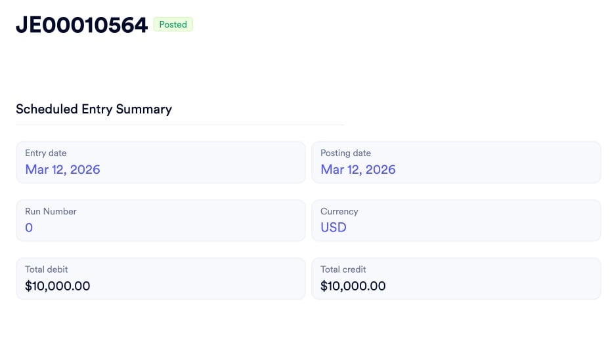
Task: Click the JE00010564 journal entry title
Action: pos(81,25)
